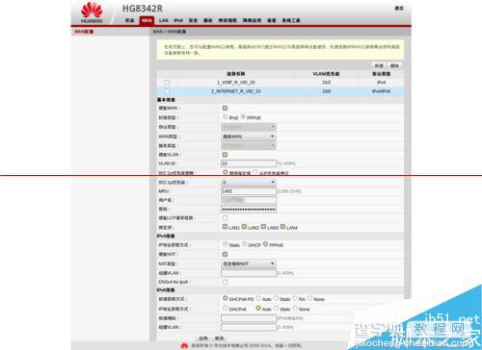Select WAN配置 in the left sidebar
This screenshot has height=350, width=482.
tap(84, 32)
